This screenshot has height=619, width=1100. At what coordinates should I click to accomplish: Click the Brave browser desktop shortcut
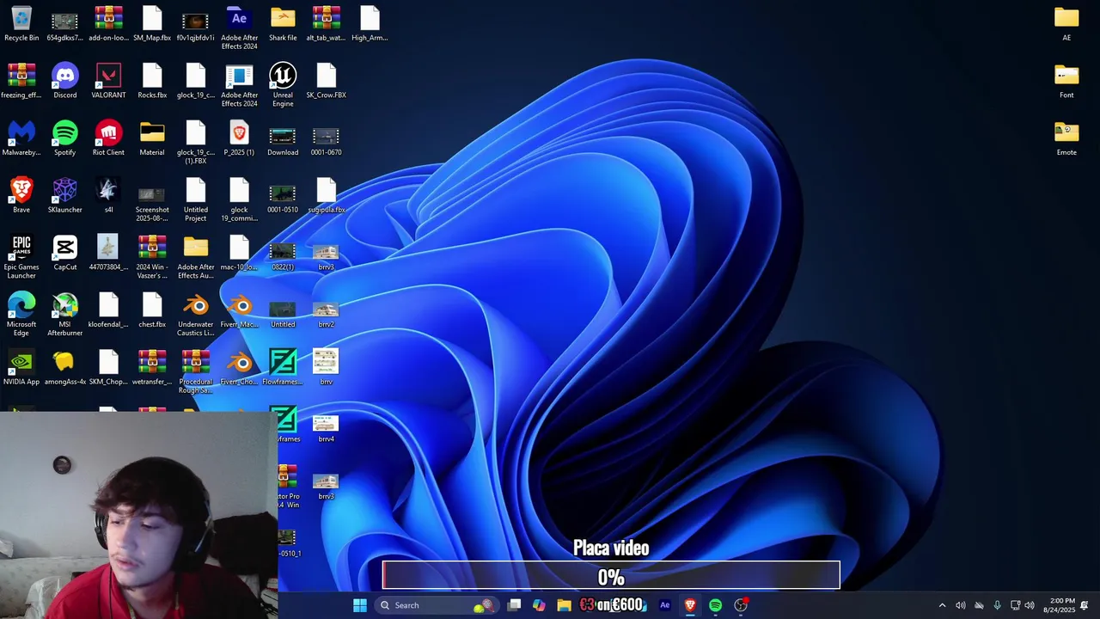click(21, 196)
